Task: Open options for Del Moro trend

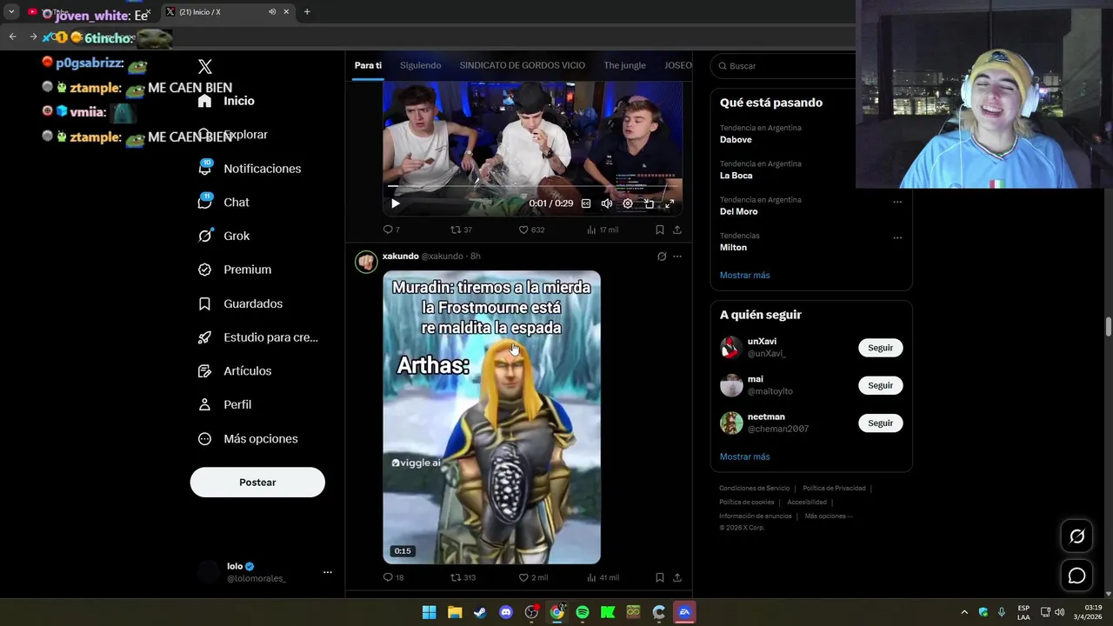Action: pos(897,202)
